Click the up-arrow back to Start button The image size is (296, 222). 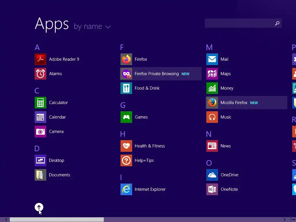[39, 207]
